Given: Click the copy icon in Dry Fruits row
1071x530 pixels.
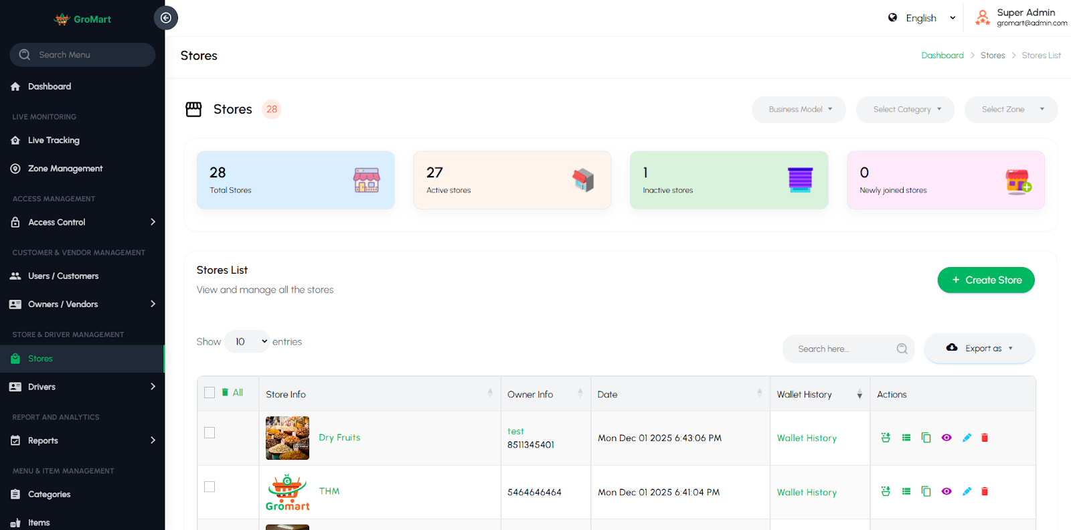Looking at the screenshot, I should [x=926, y=438].
